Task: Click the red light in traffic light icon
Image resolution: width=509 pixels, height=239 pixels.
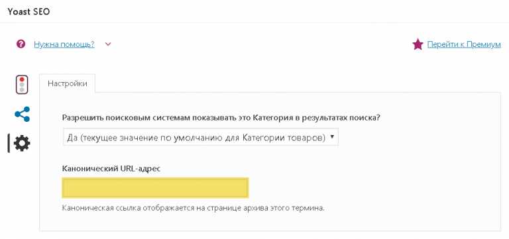Action: coord(22,79)
